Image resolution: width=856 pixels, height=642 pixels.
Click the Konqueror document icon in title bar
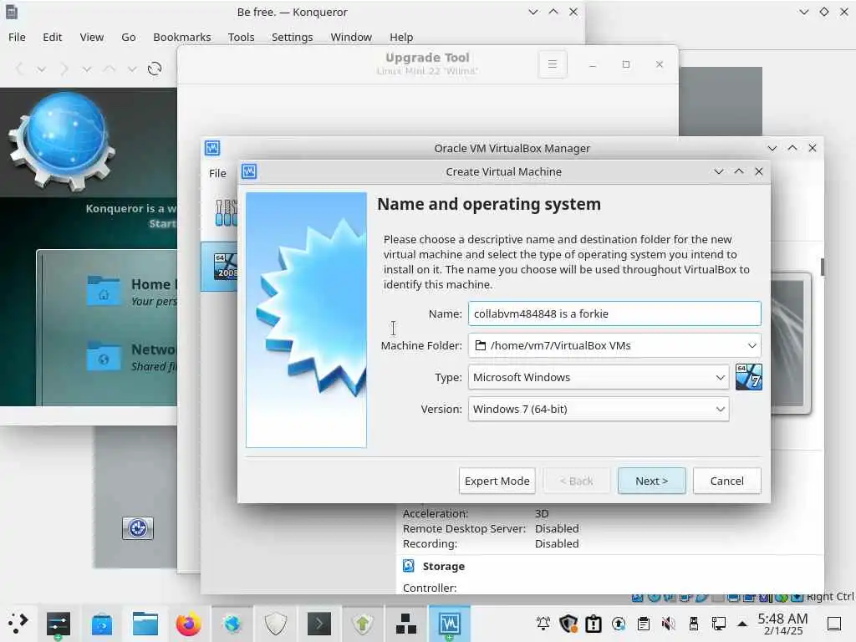pos(12,12)
